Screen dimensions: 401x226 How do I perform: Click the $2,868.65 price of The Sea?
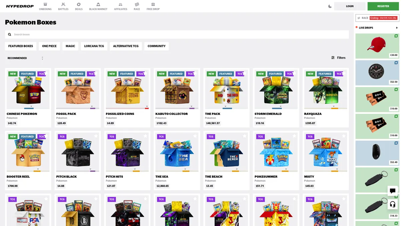[163, 186]
